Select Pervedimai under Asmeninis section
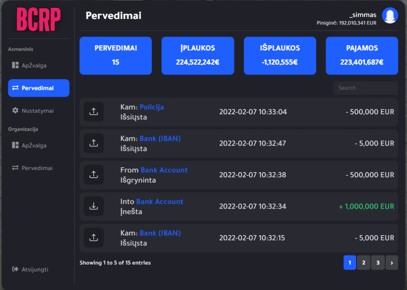Image resolution: width=407 pixels, height=290 pixels. point(38,88)
